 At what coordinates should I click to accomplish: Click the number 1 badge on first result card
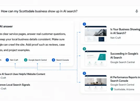84,24
